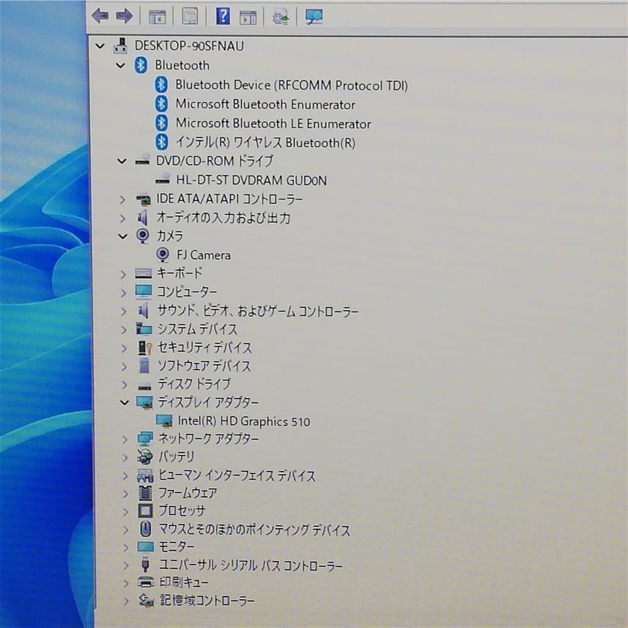Open the Help toolbar icon
Viewport: 628px width, 628px height.
click(x=223, y=16)
